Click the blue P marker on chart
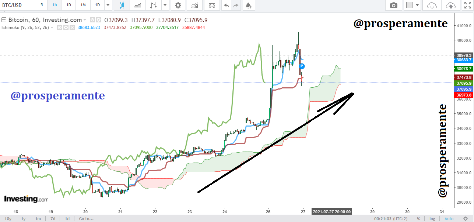Viewport: 474px width, 222px height. click(x=302, y=66)
